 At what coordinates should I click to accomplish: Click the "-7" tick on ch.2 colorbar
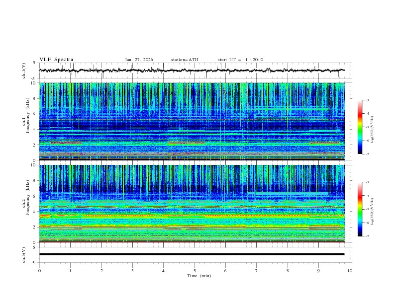367,236
